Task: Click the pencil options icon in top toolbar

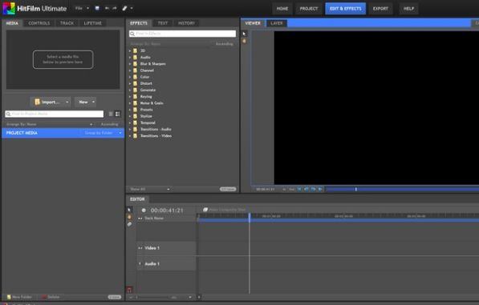Action: [x=124, y=8]
